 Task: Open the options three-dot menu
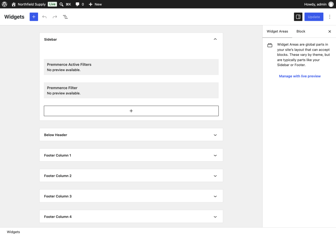pos(329,17)
